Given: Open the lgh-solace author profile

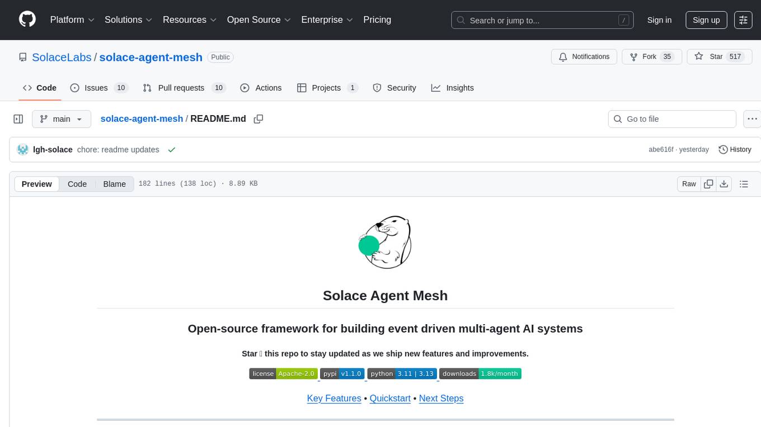Looking at the screenshot, I should 53,150.
